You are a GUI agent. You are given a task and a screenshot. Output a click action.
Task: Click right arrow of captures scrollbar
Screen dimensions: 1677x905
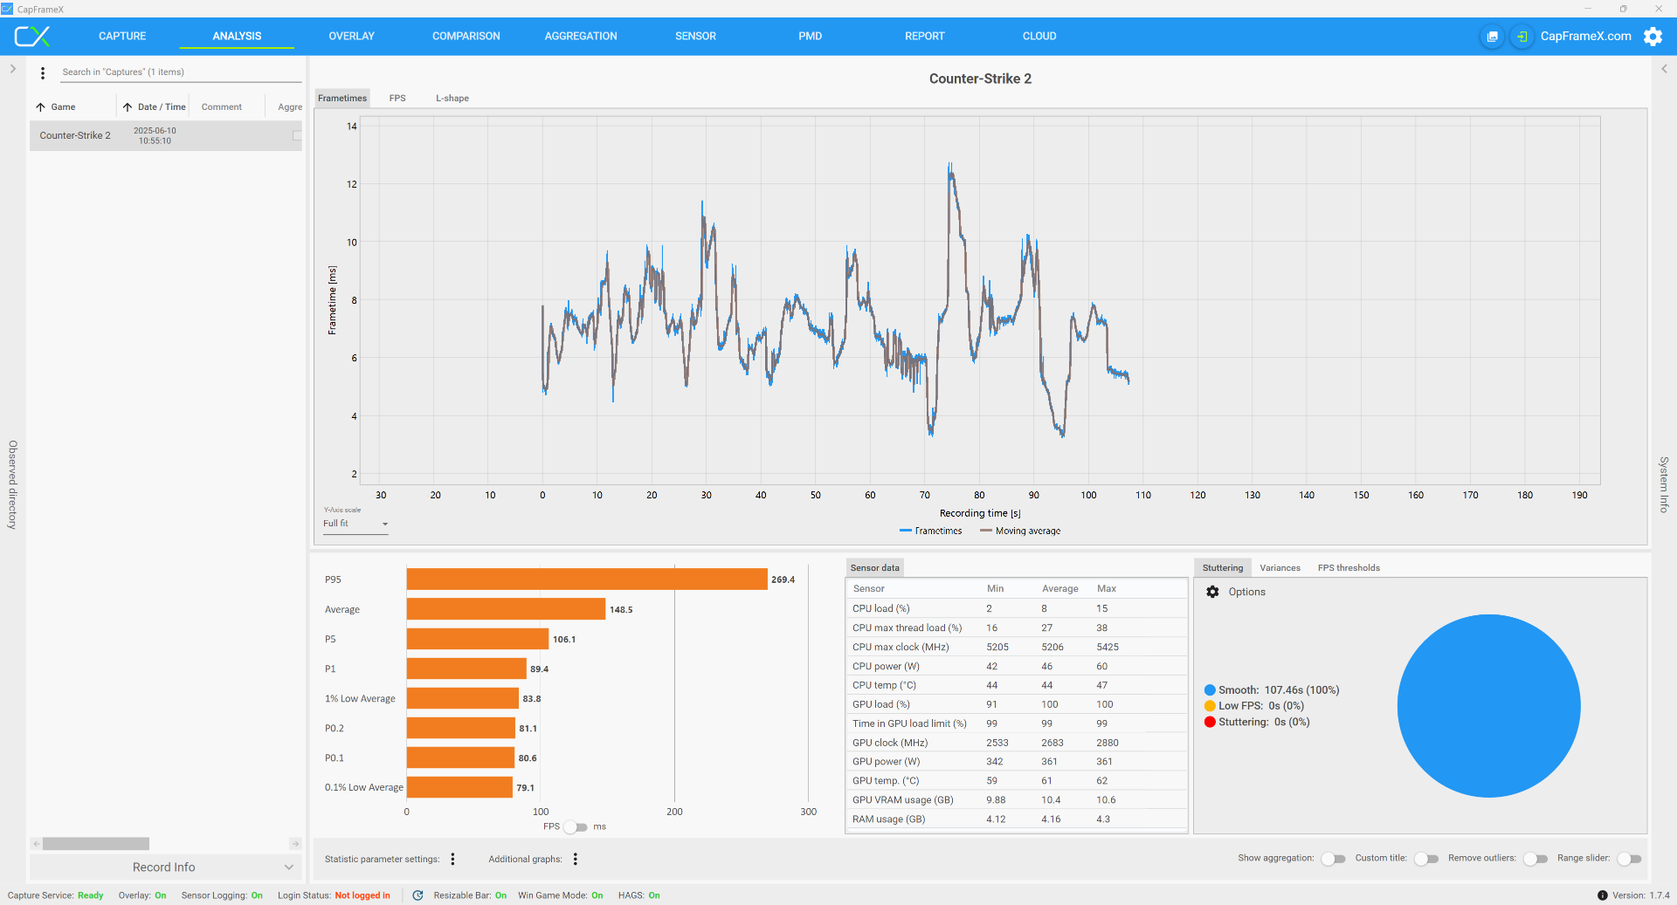coord(295,844)
